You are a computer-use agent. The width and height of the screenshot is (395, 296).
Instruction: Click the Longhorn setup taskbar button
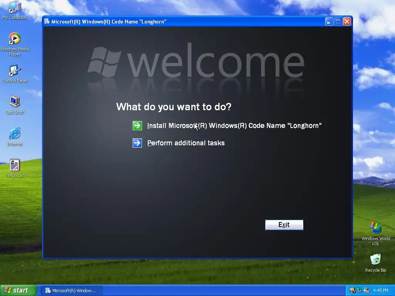(72, 291)
